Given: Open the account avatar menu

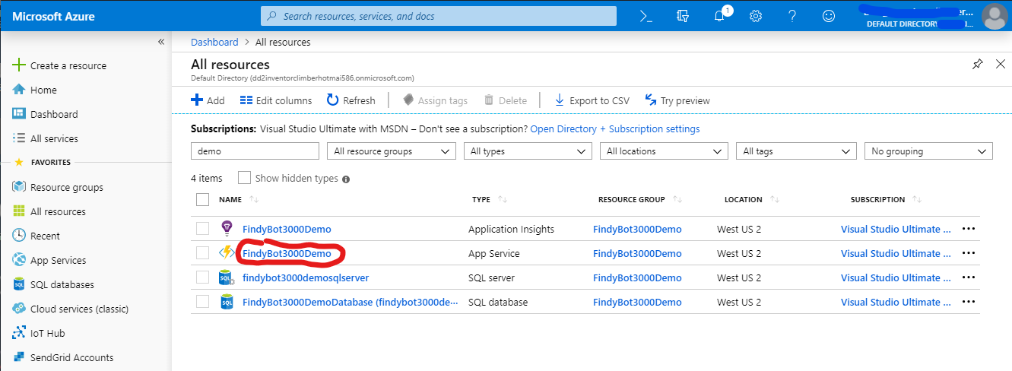Looking at the screenshot, I should tap(995, 16).
